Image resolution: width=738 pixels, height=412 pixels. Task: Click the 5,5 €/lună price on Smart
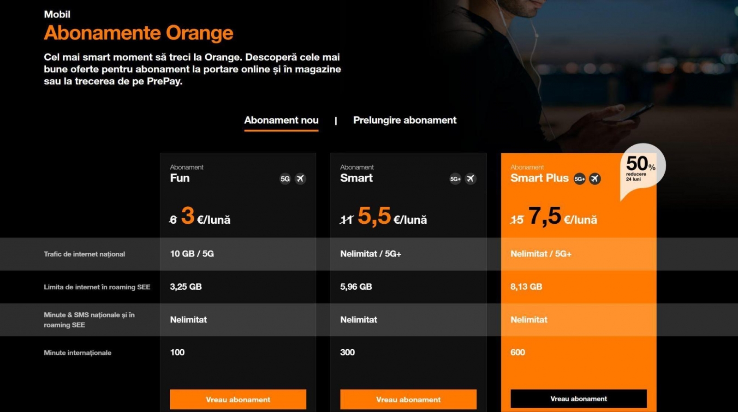coord(393,216)
